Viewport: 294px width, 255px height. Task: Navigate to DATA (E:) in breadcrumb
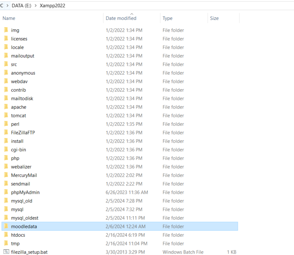(x=21, y=6)
